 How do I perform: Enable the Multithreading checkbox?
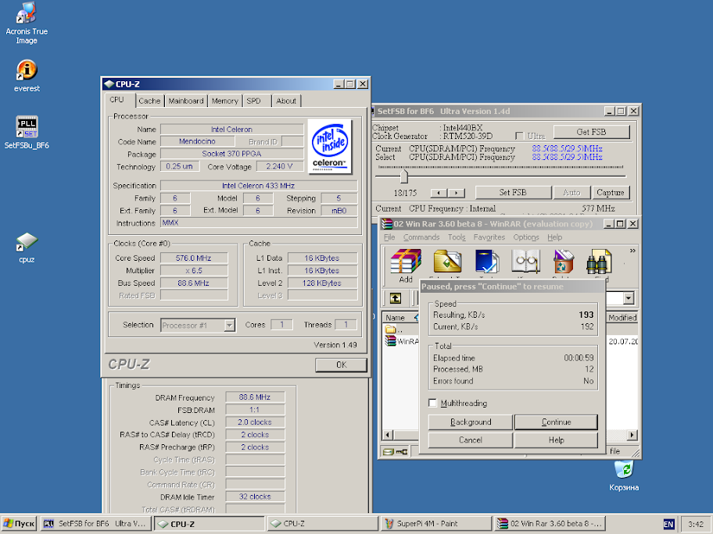point(432,403)
